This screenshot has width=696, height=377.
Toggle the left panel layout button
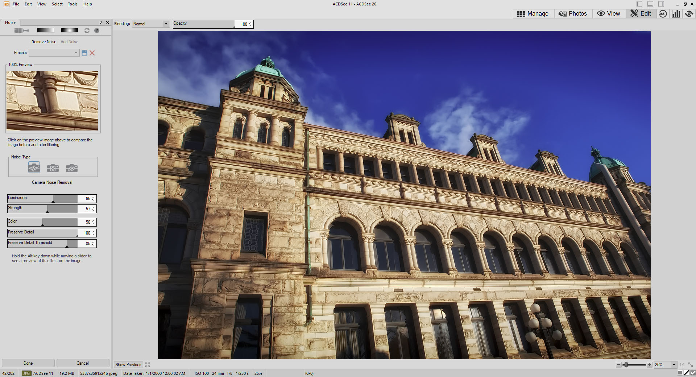tap(639, 4)
